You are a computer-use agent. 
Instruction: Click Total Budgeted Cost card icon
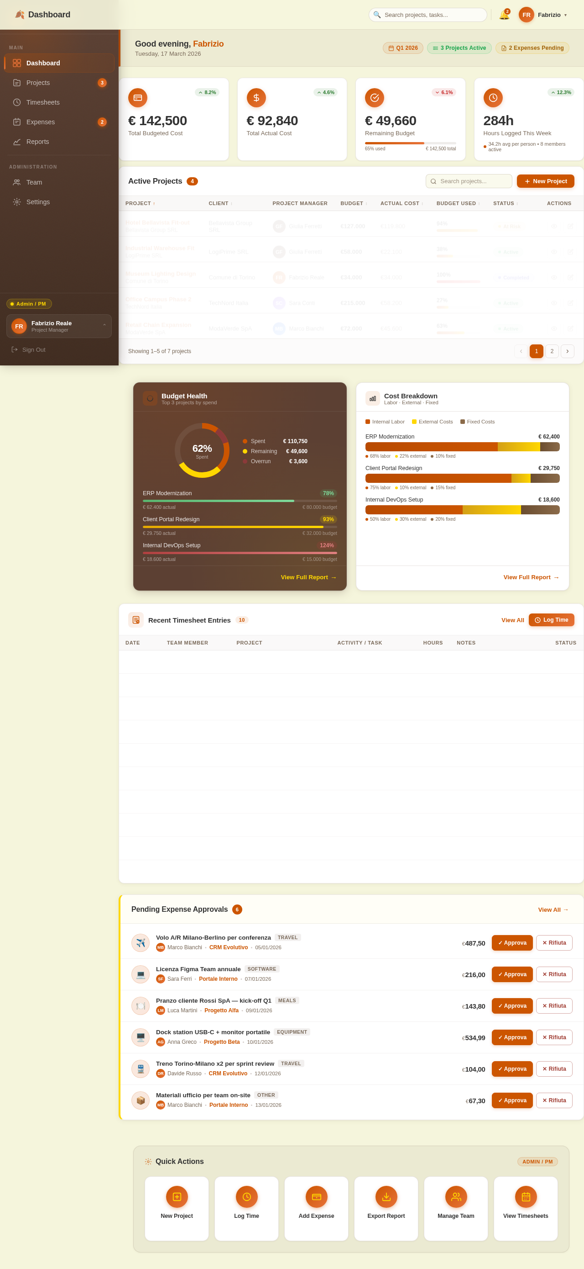click(138, 98)
